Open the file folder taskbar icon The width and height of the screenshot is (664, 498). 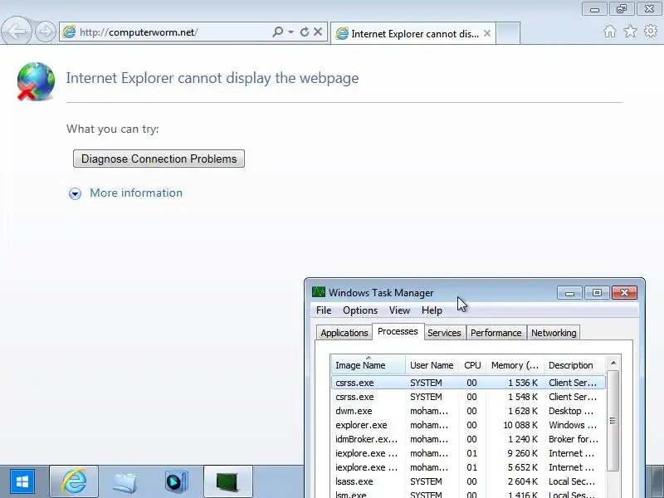(125, 482)
